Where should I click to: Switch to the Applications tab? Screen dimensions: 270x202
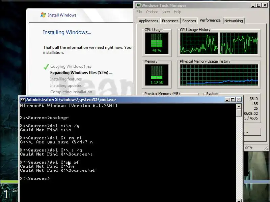148,21
